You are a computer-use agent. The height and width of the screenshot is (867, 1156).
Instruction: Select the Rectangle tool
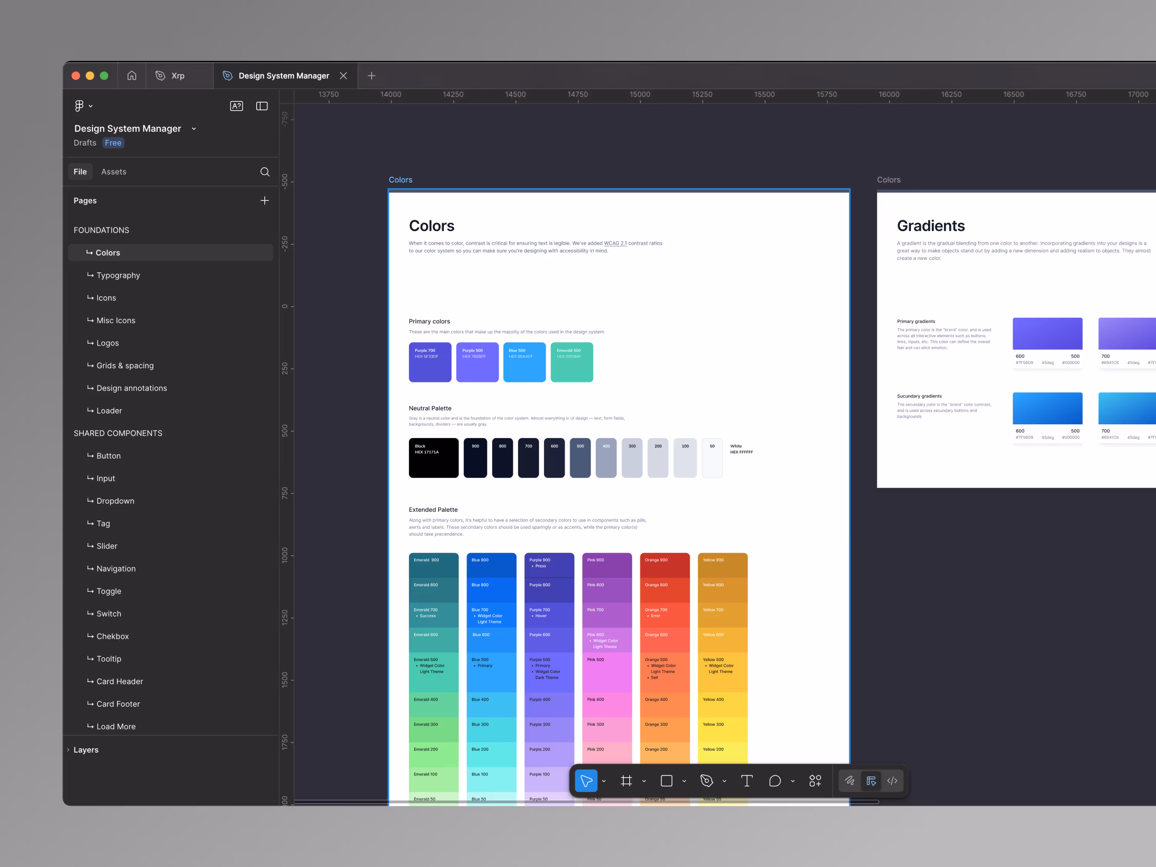click(666, 781)
